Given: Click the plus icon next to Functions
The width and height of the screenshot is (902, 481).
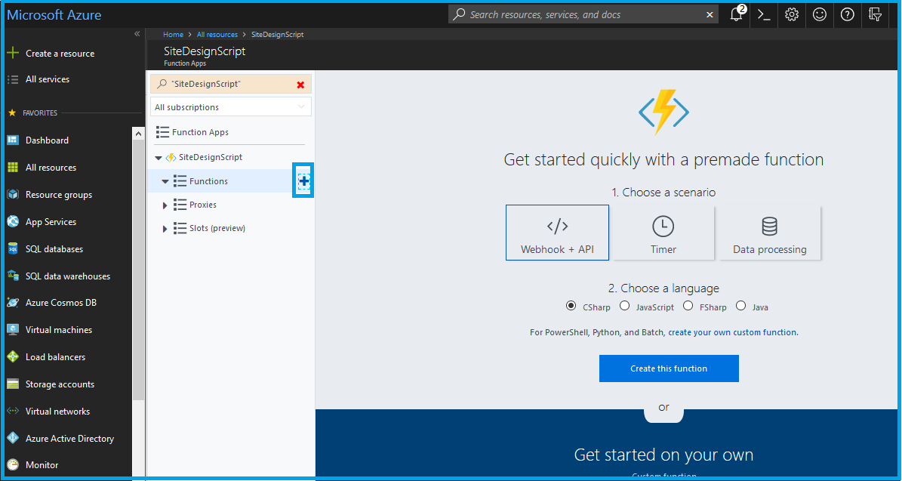Looking at the screenshot, I should click(x=303, y=181).
